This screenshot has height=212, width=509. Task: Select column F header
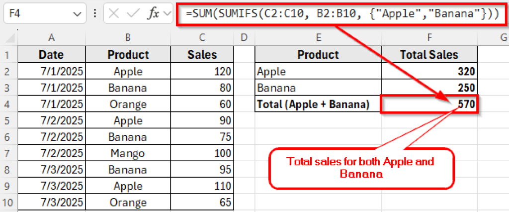[x=429, y=37]
